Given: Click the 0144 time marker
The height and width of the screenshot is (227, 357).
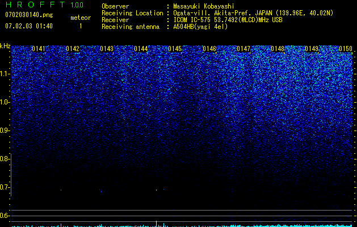Looking at the screenshot, I should click(x=141, y=49).
